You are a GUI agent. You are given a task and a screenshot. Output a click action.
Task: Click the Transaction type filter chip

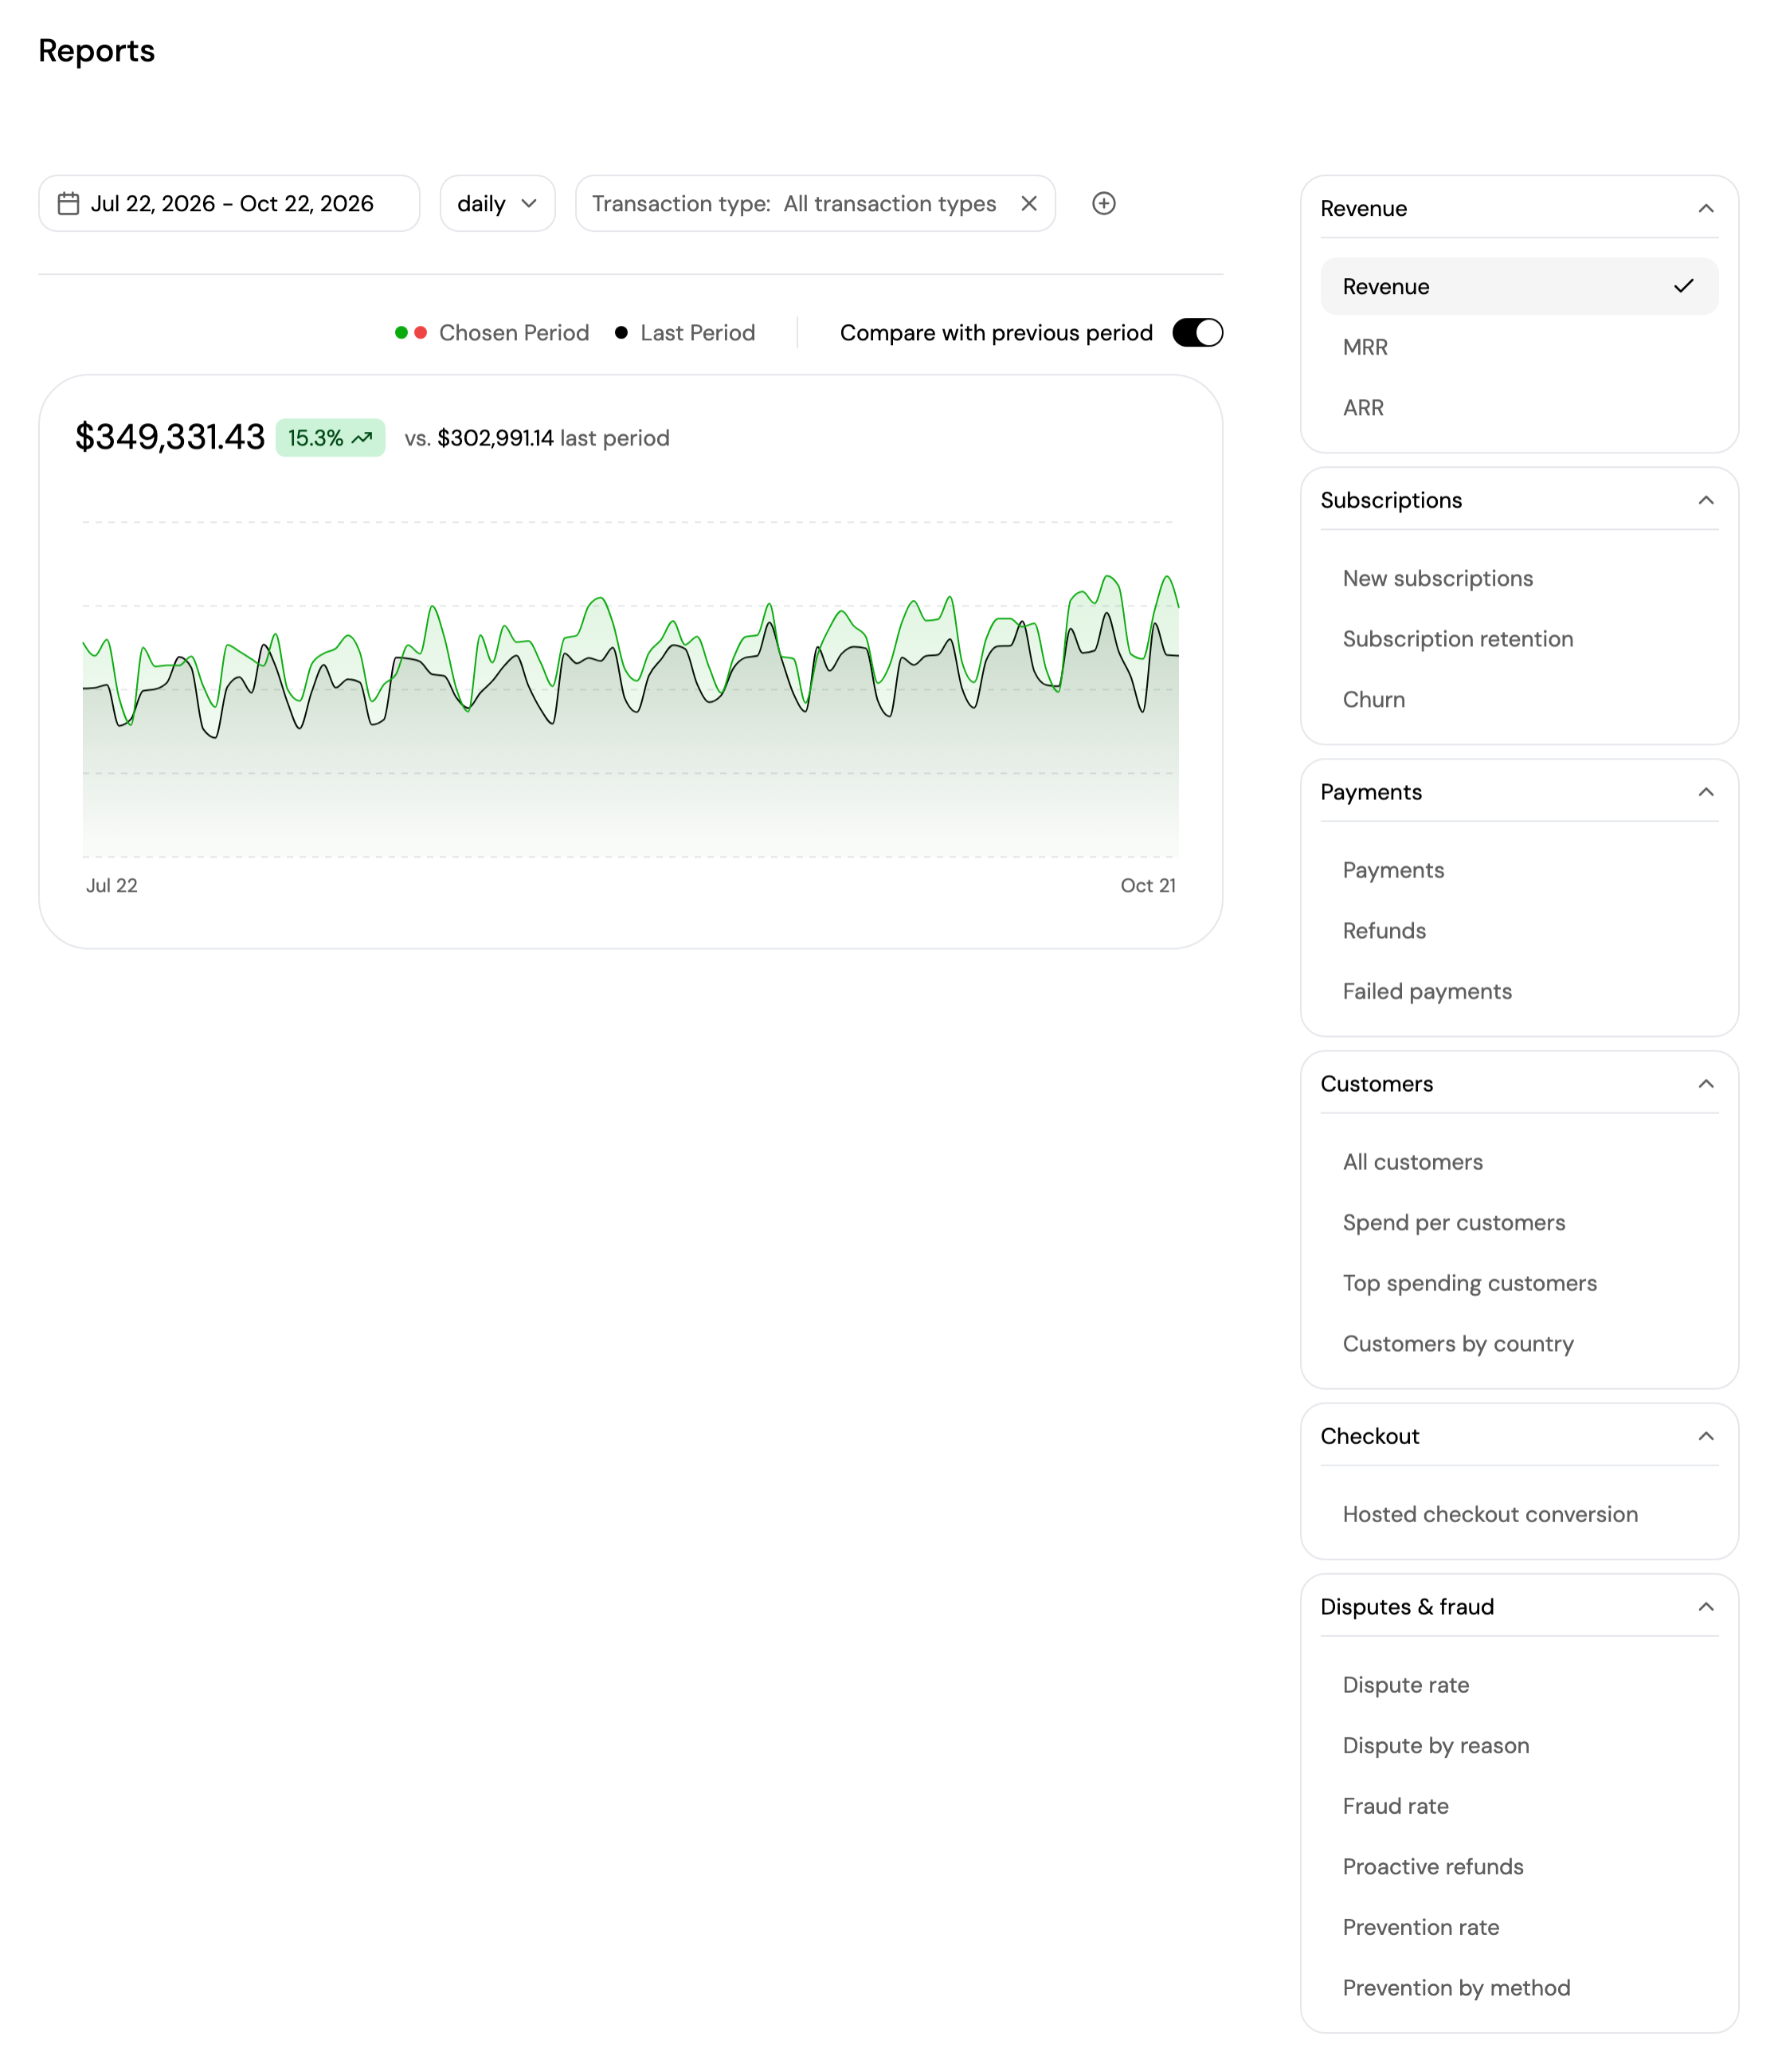click(815, 204)
